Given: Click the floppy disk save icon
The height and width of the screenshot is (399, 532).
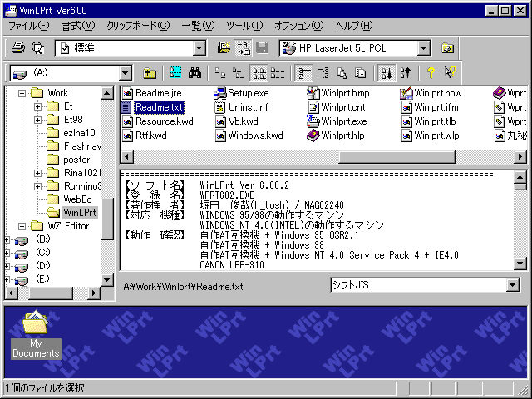Looking at the screenshot, I should tap(262, 48).
